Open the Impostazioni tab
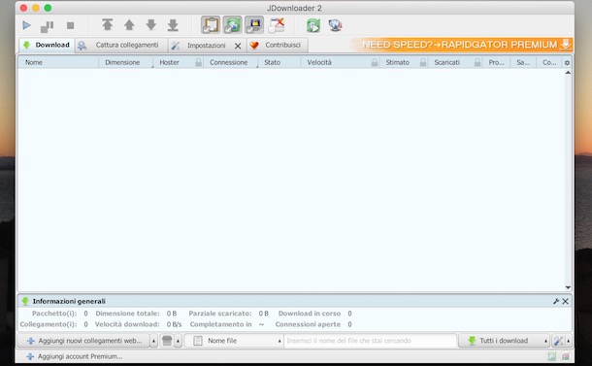This screenshot has width=592, height=366. (206, 46)
